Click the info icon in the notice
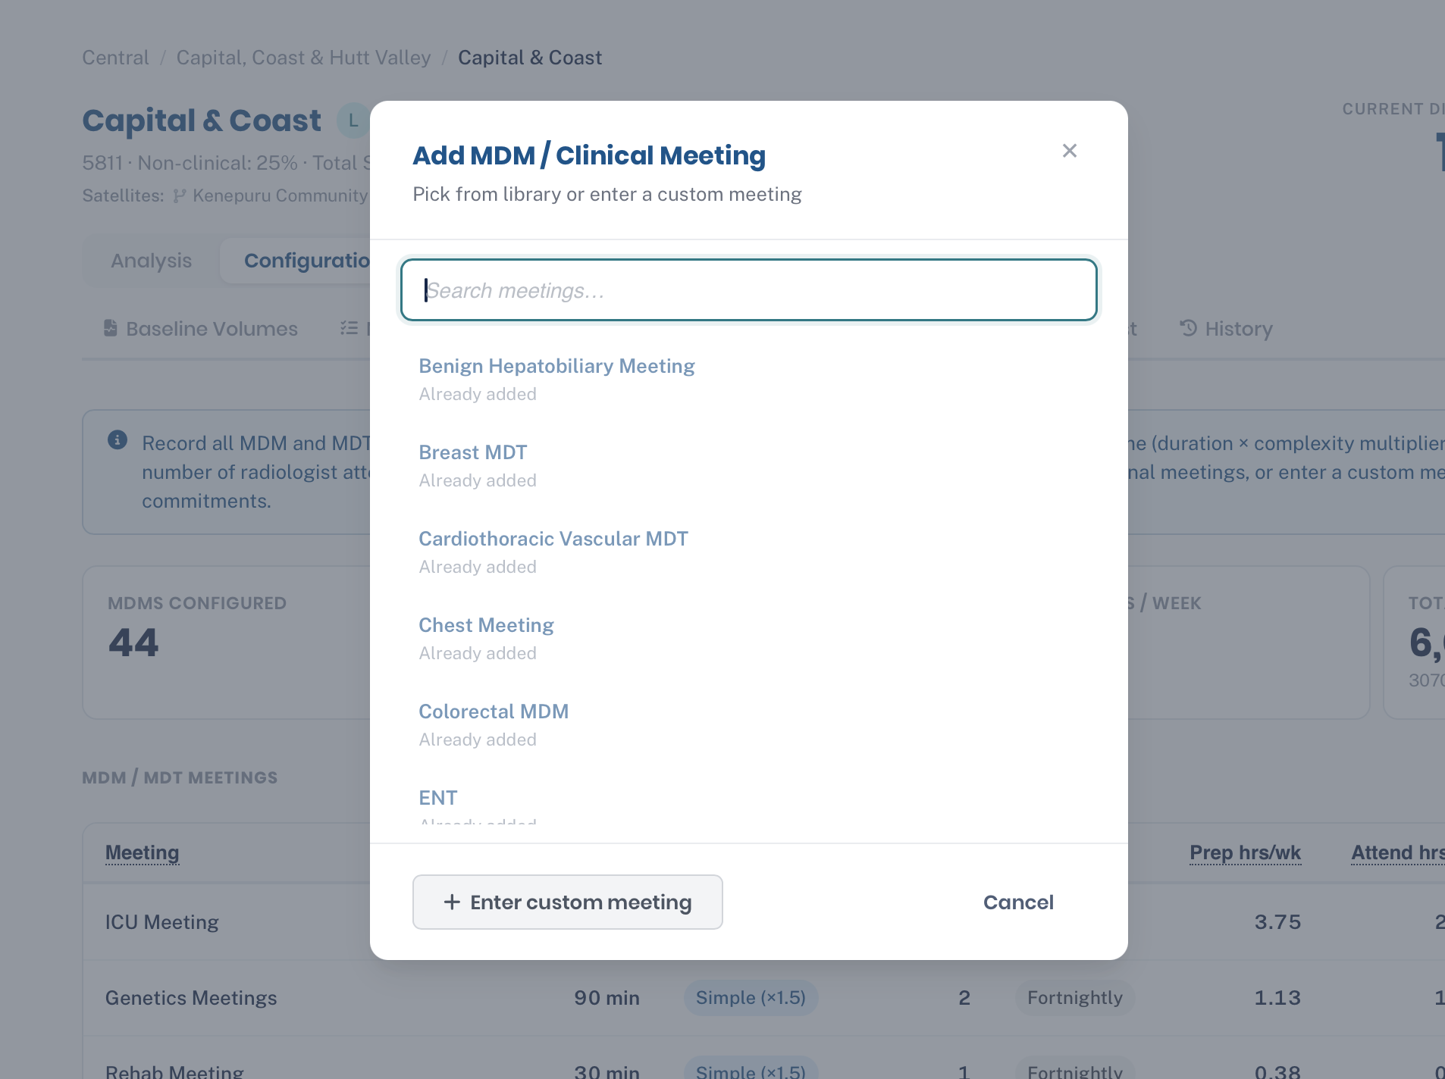 118,439
